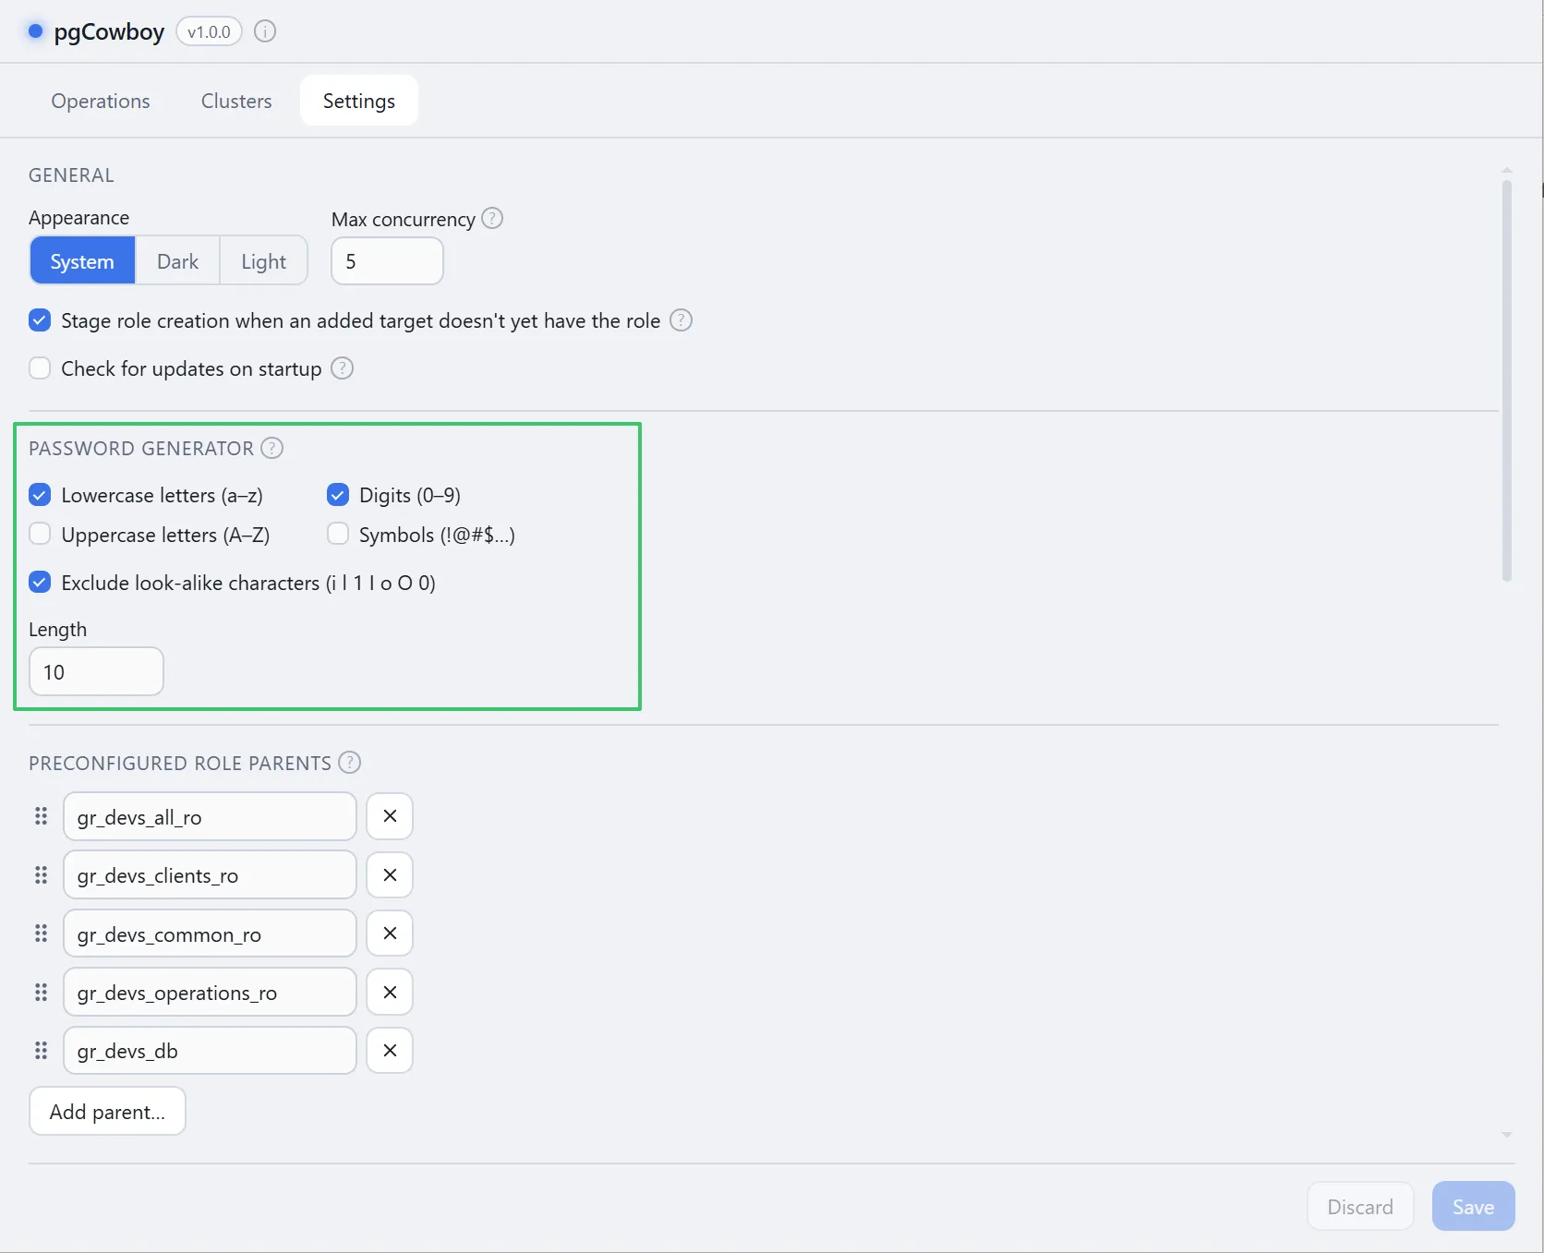1544x1253 pixels.
Task: Check Symbols (!@#$...)
Action: pos(338,535)
